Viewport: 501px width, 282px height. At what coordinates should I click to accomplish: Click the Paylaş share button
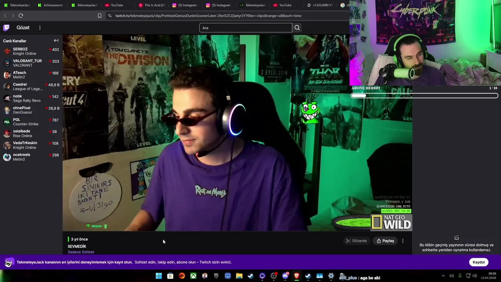(x=385, y=241)
